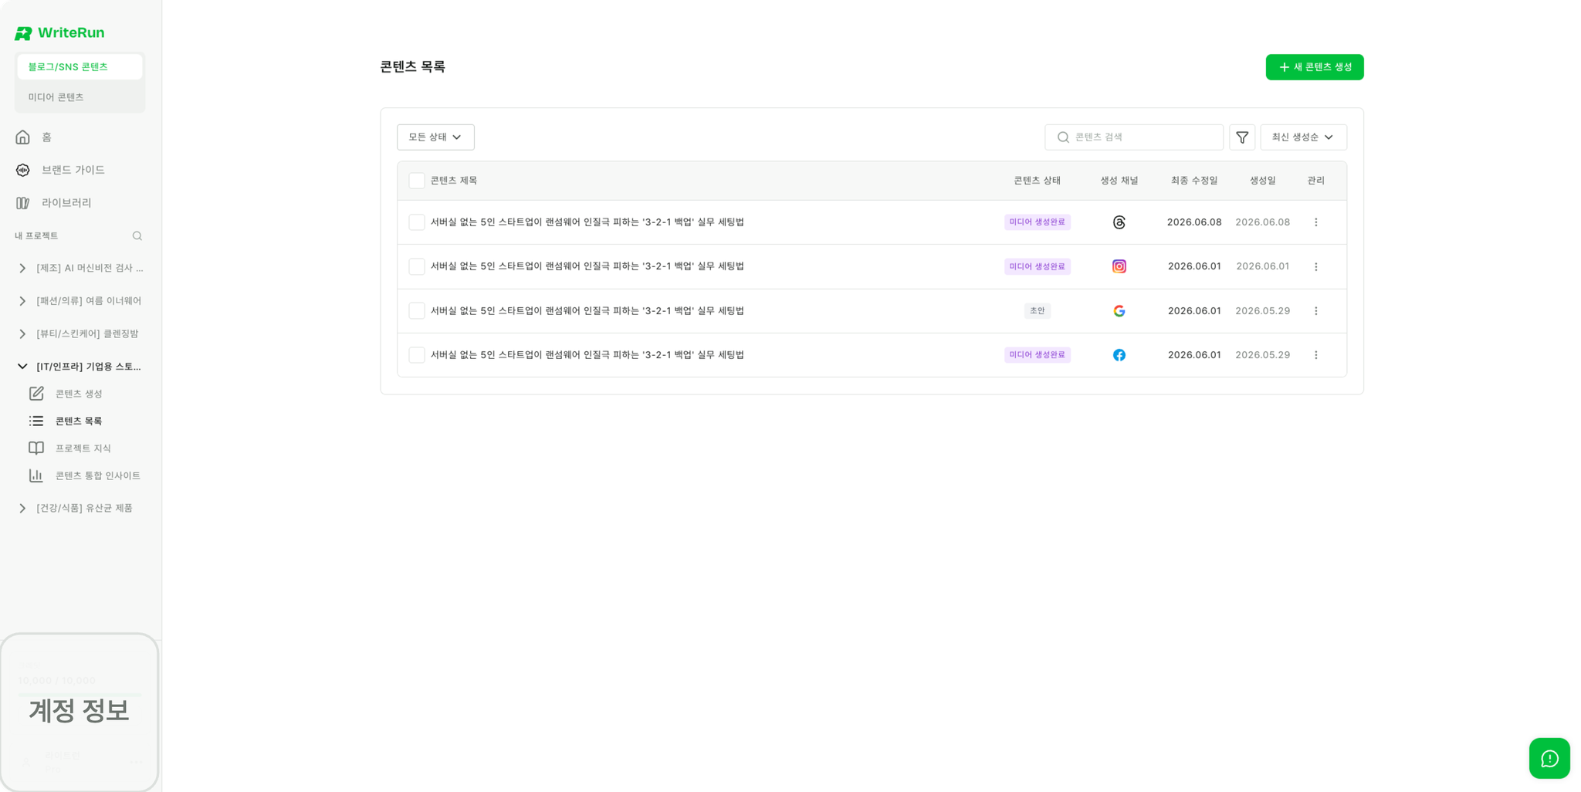Open 라이브러리 in the sidebar
1581x792 pixels.
pos(80,203)
